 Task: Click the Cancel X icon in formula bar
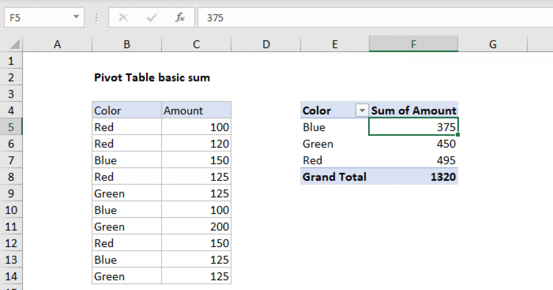(x=123, y=18)
